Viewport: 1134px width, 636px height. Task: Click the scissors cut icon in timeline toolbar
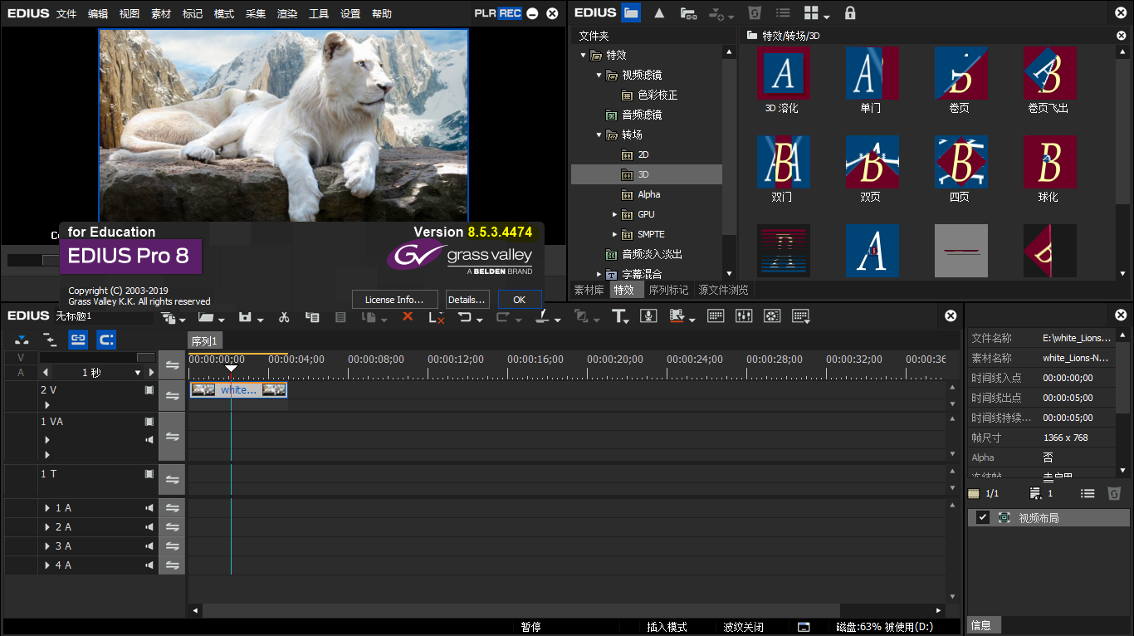284,316
